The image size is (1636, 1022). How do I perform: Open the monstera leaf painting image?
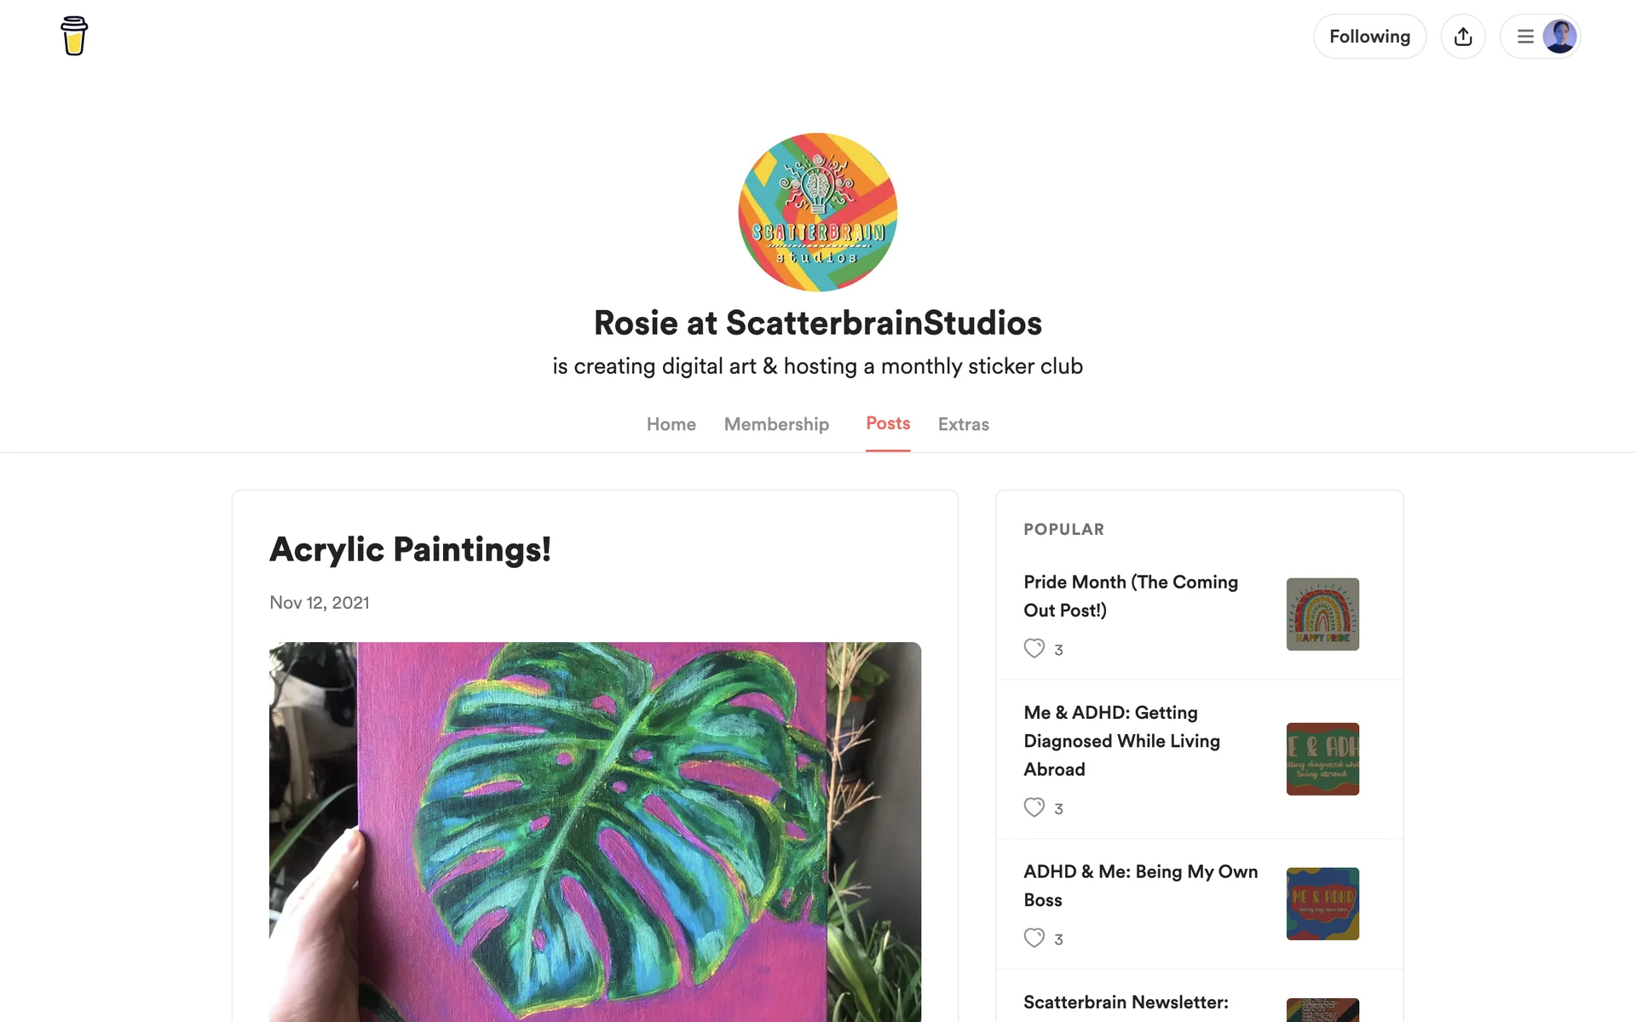click(595, 832)
